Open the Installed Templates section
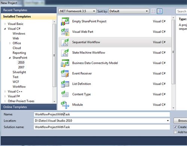Image resolution: width=187 pixels, height=146 pixels. (x=28, y=16)
